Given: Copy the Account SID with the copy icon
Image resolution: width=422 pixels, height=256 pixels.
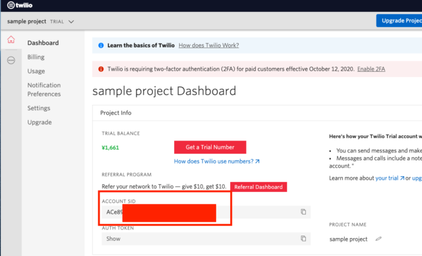Looking at the screenshot, I should (303, 212).
